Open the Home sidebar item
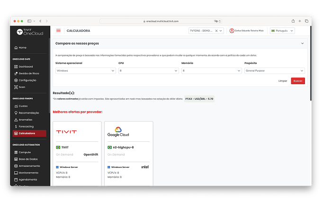Image resolution: width=322 pixels, height=209 pixels. click(22, 48)
